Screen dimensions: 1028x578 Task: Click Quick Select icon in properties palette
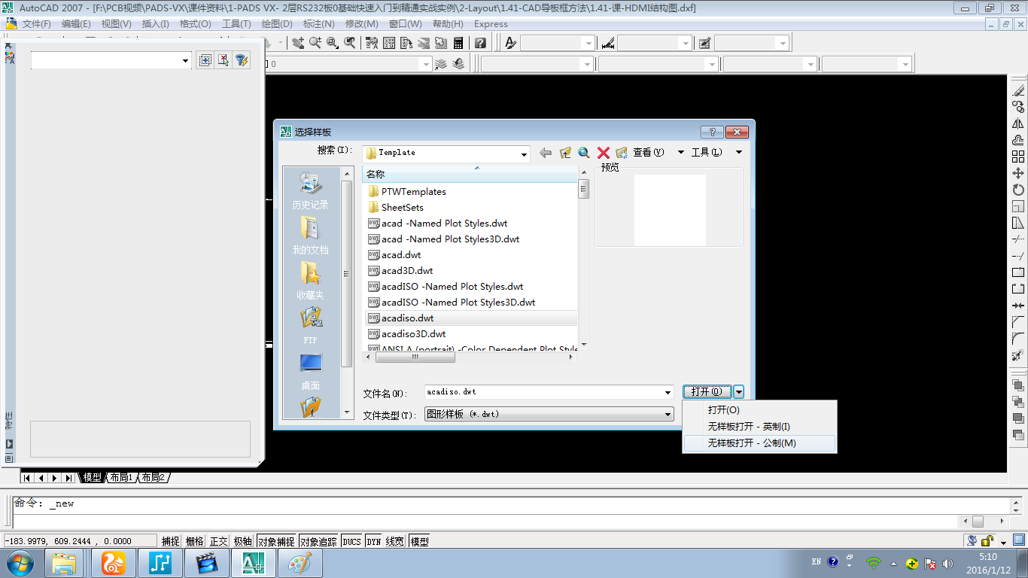pyautogui.click(x=242, y=60)
